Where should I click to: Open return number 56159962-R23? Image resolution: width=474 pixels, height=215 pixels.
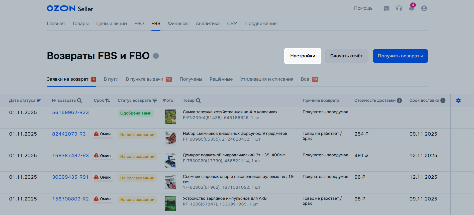[x=70, y=113]
